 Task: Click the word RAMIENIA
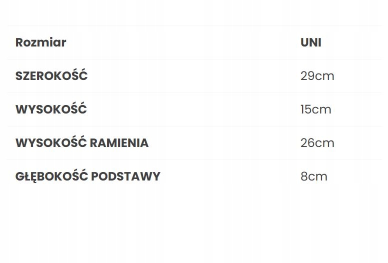(x=119, y=143)
